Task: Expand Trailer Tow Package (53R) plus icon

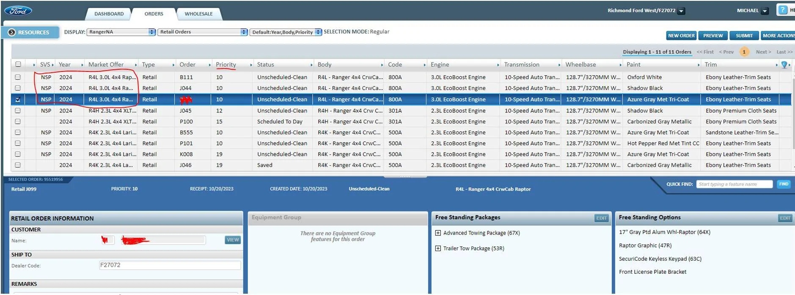Action: 438,249
